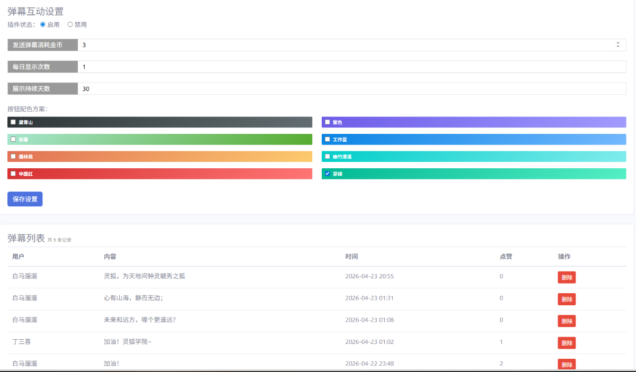Delete the 灵狐，为天地间钟灵毓秀之狐 comment
Screen dimensions: 636x372
click(566, 277)
